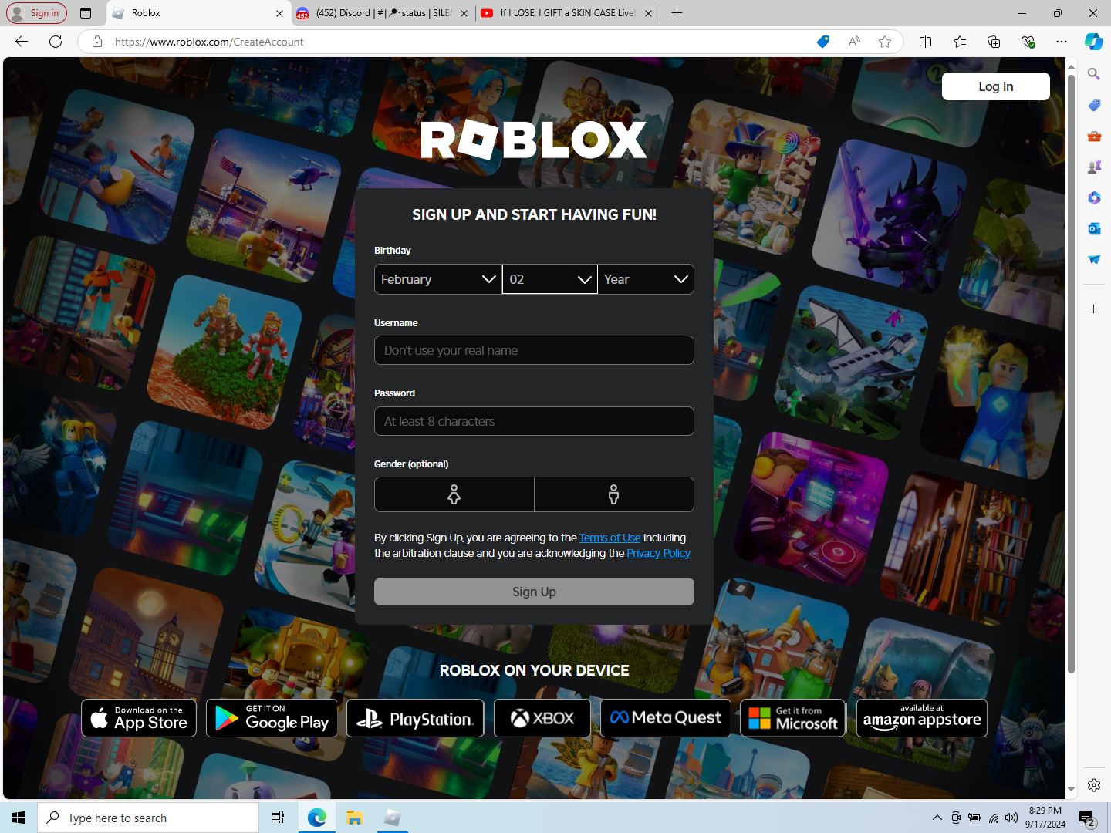Show hidden system tray icons
The image size is (1111, 833).
pos(937,818)
